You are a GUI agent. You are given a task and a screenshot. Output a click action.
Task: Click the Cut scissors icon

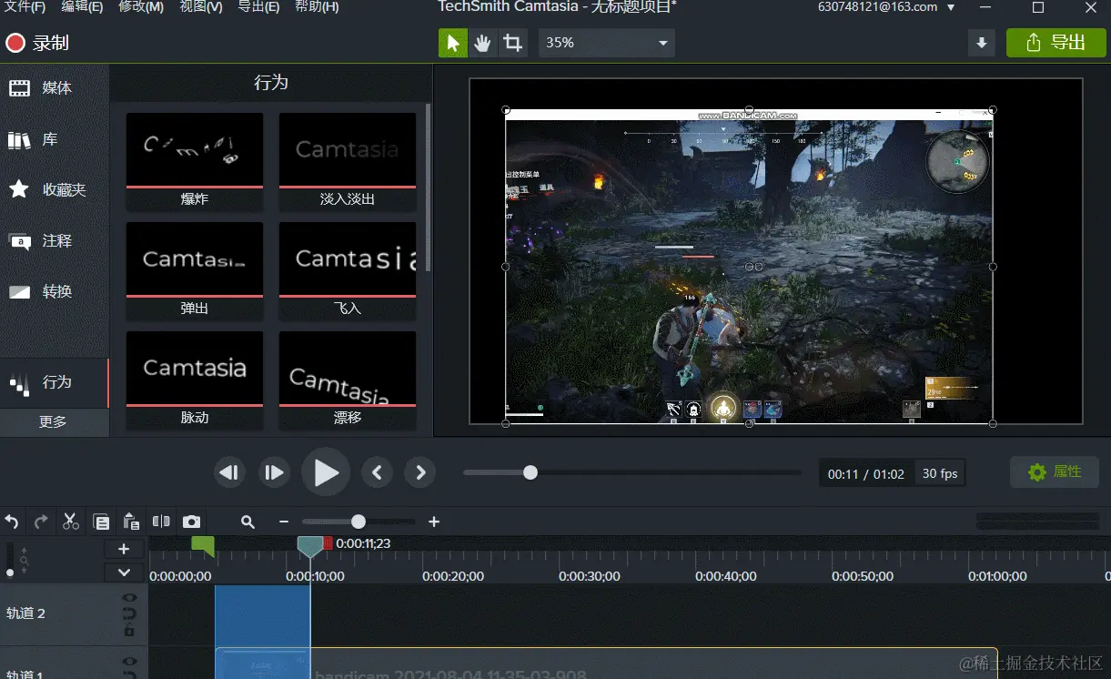[71, 522]
